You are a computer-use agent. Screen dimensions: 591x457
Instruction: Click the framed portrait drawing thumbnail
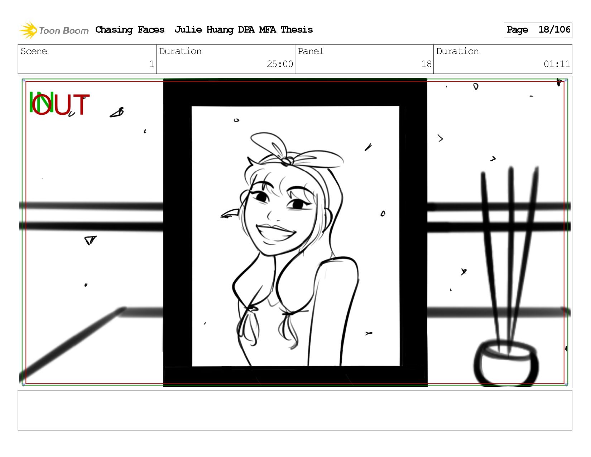pos(295,233)
